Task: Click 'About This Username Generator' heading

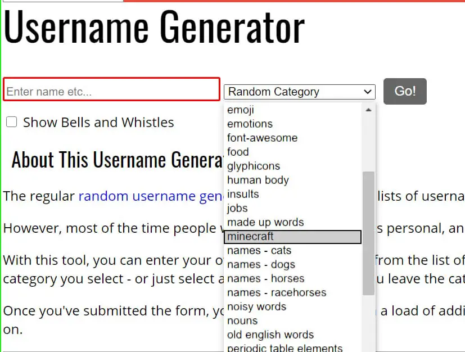Action: pos(117,160)
